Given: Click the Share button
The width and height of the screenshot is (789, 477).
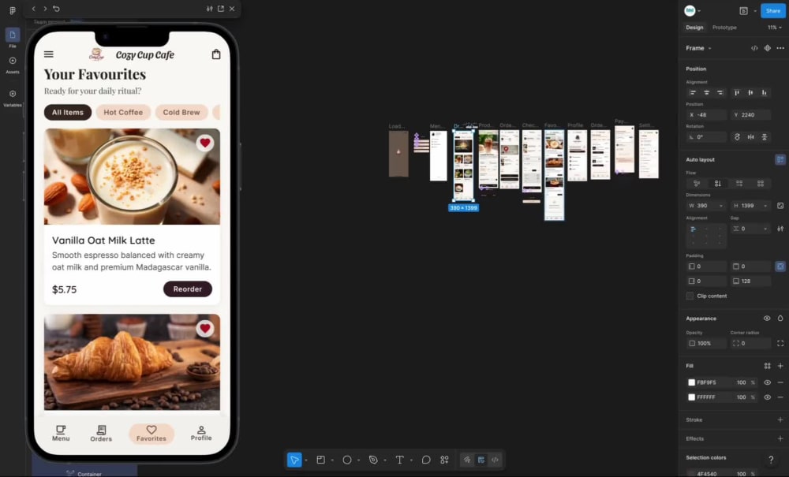Looking at the screenshot, I should (x=773, y=10).
